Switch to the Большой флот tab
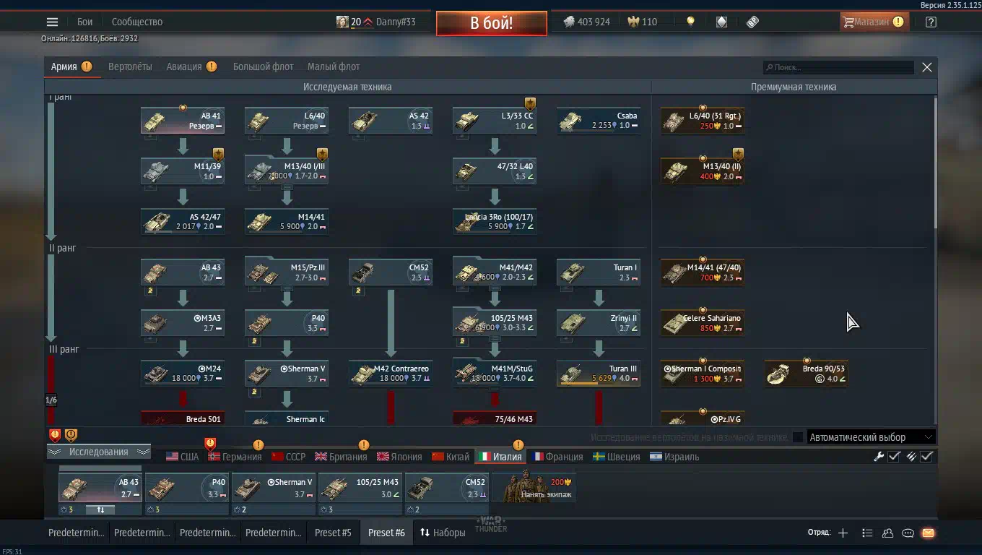 (x=263, y=66)
